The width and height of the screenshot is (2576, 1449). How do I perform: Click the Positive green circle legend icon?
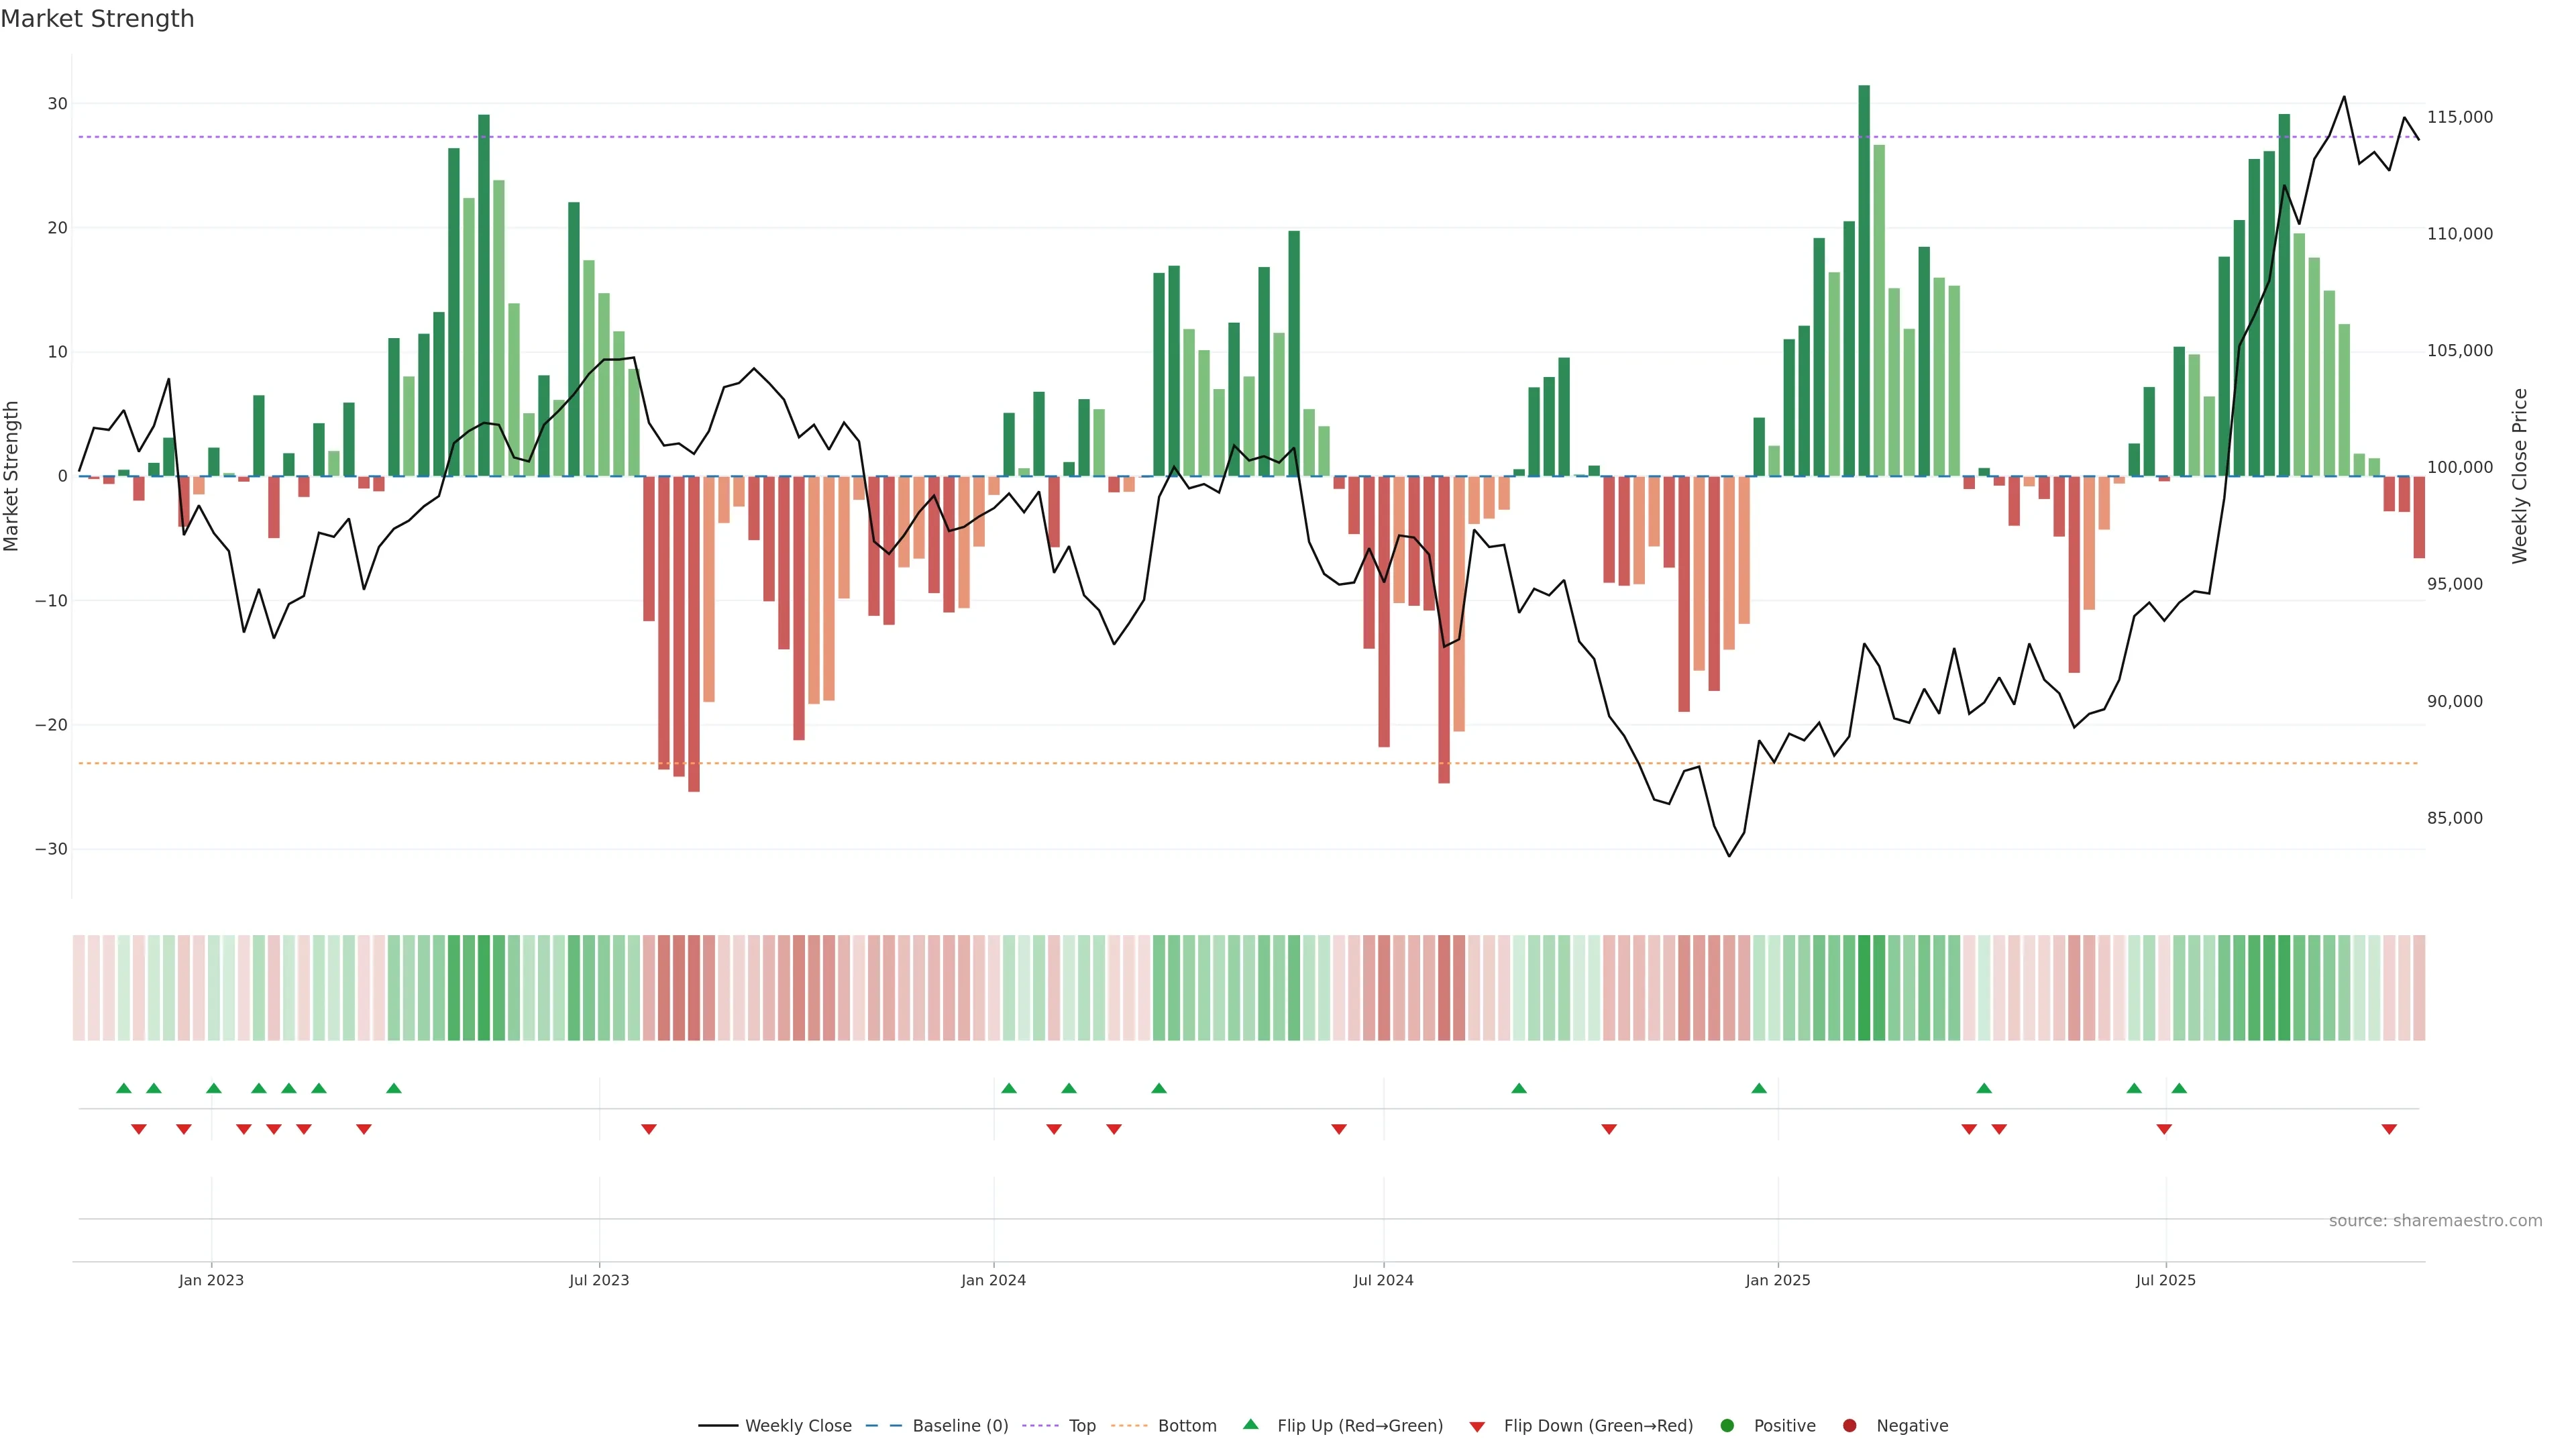tap(1727, 1426)
